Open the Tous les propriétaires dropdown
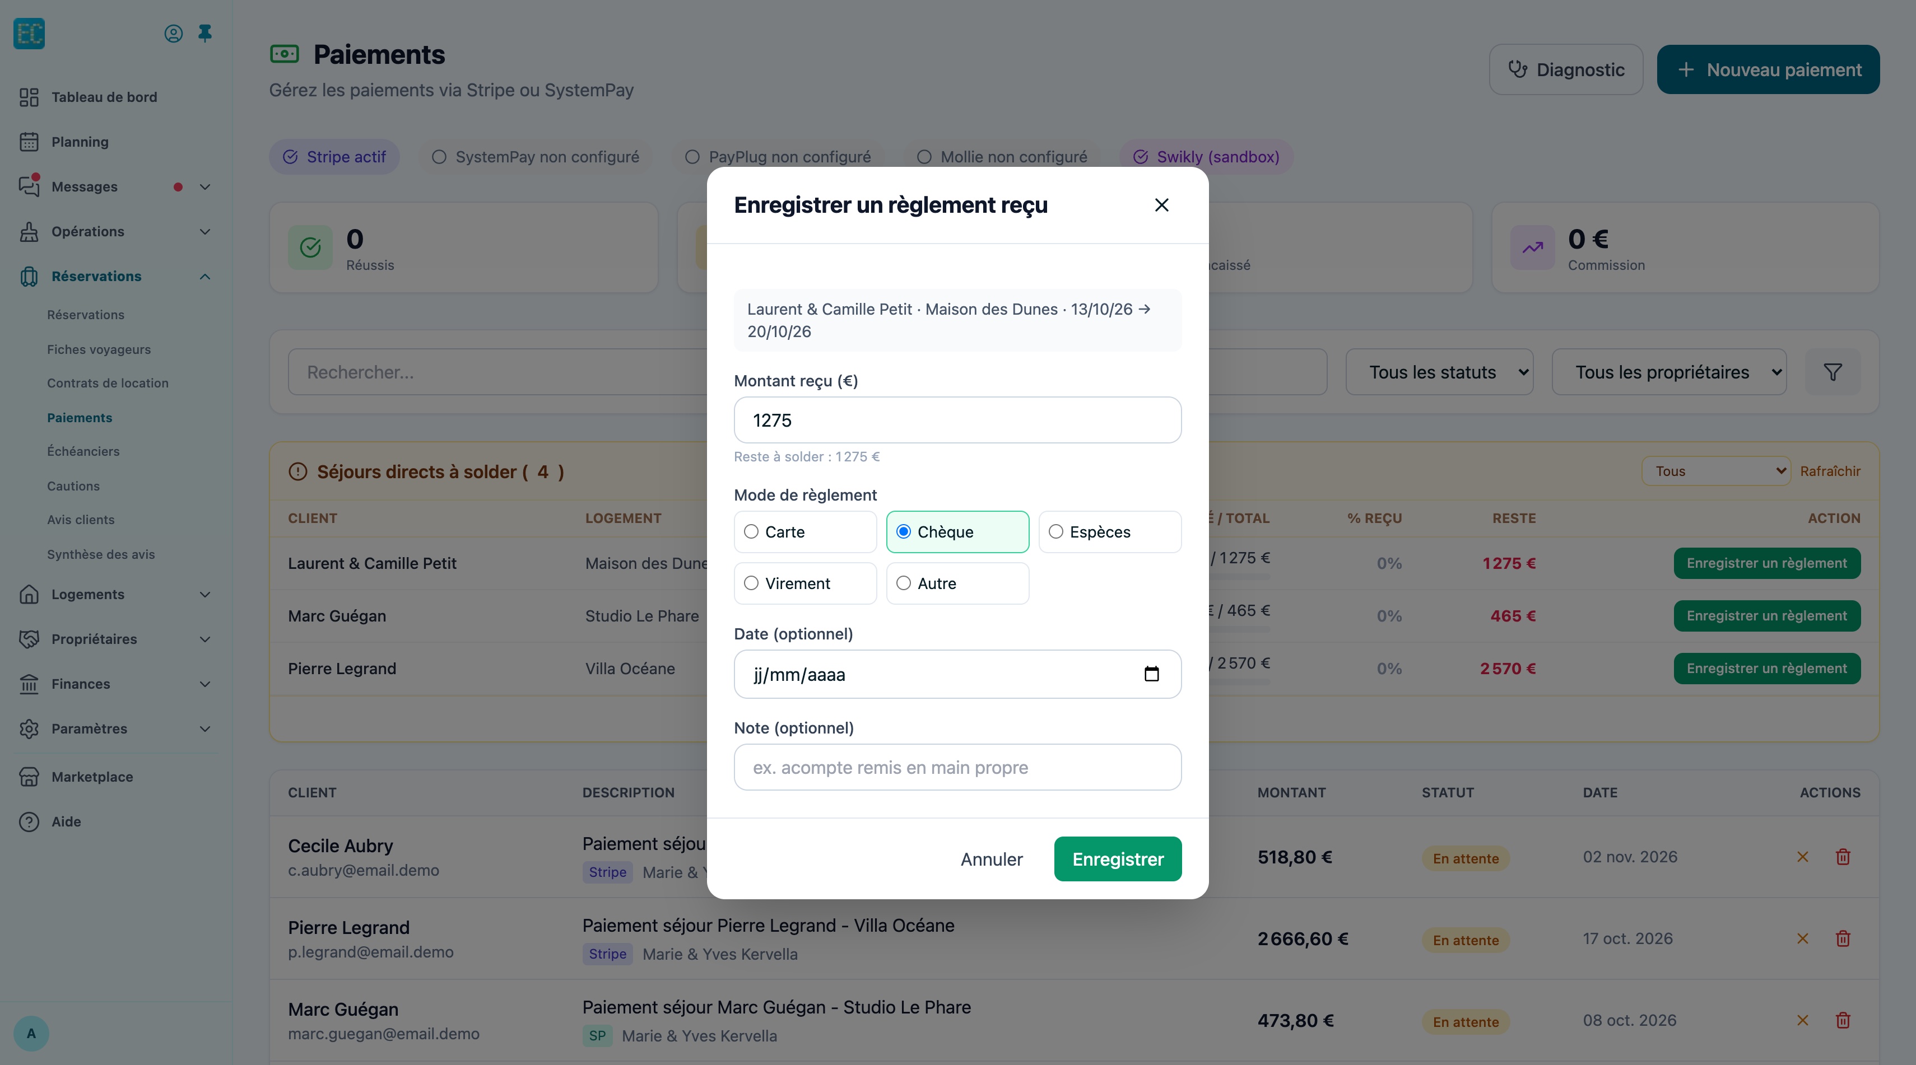1916x1065 pixels. coord(1669,372)
